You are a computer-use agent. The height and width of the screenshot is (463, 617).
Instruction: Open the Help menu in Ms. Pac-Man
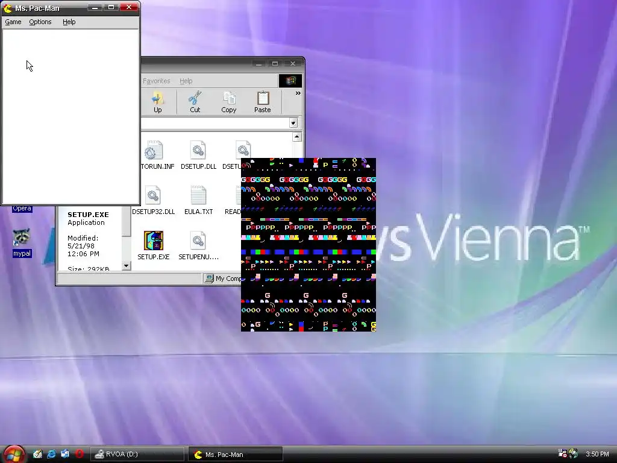(69, 22)
